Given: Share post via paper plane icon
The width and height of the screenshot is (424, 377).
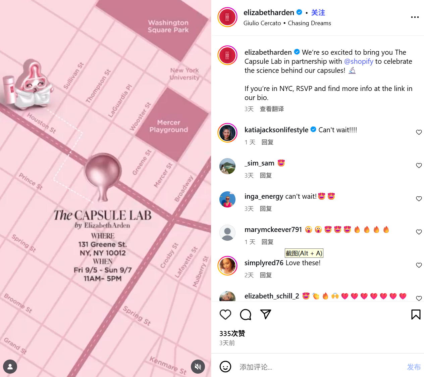Looking at the screenshot, I should pos(266,314).
